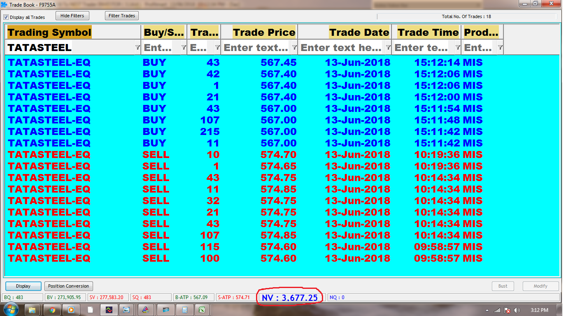Show hidden tray icons arrow
Image resolution: width=568 pixels, height=316 pixels.
[x=487, y=310]
